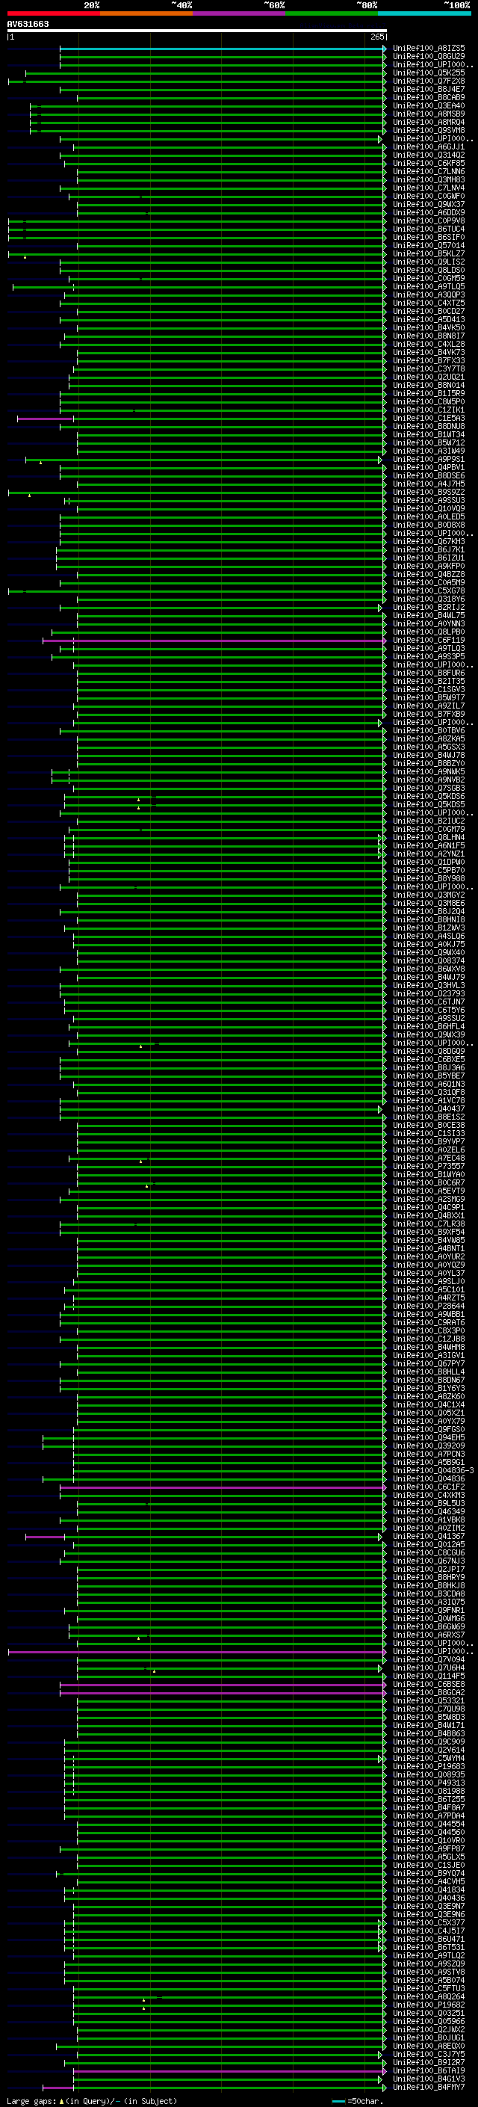Select the label UniRef100_C4XTZ5
Image resolution: width=478 pixels, height=2107 pixels.
[x=429, y=303]
